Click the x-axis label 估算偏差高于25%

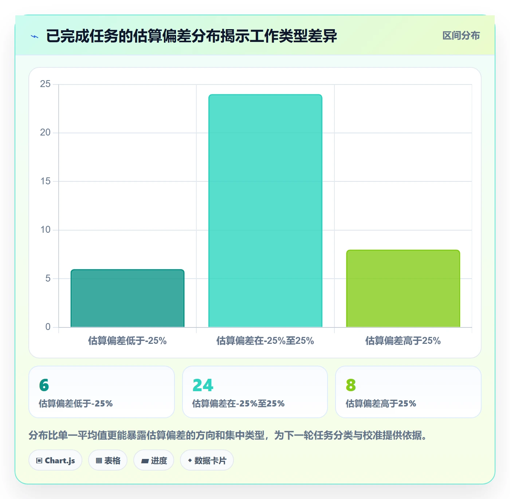click(403, 341)
